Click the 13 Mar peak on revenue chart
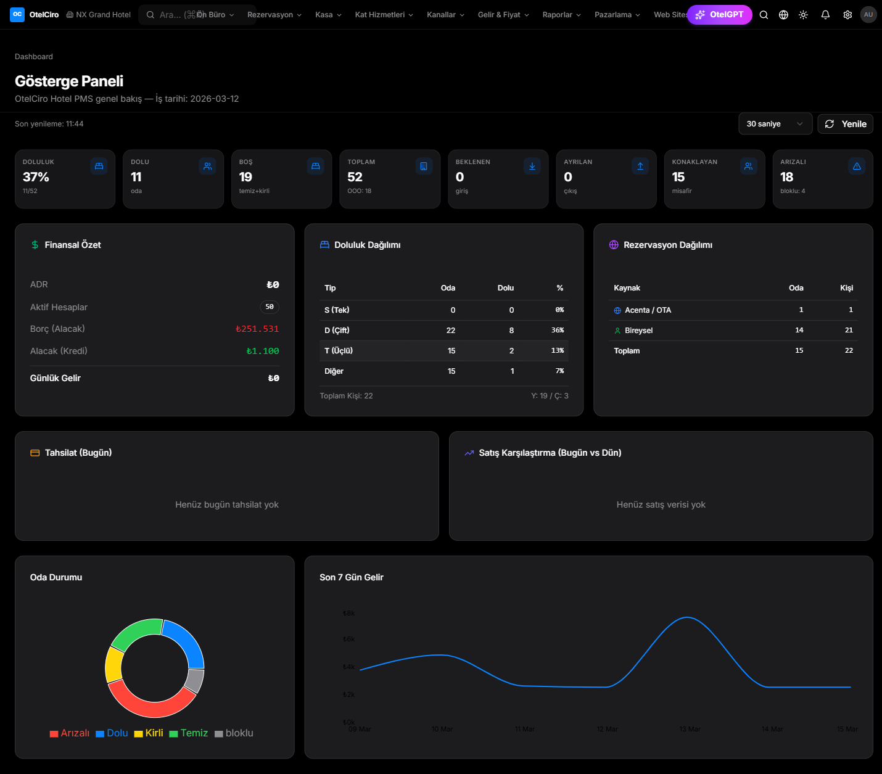 (x=687, y=617)
